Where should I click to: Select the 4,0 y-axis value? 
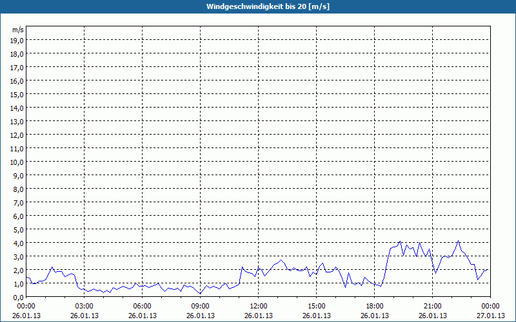click(x=19, y=243)
